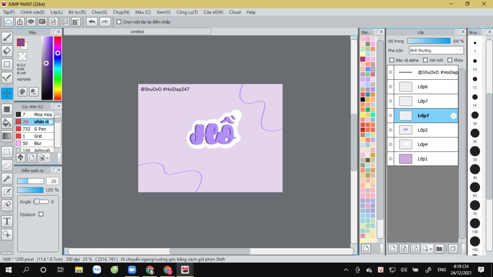Choose the Gradient tool
Viewport: 493px width, 277px height.
[x=7, y=136]
